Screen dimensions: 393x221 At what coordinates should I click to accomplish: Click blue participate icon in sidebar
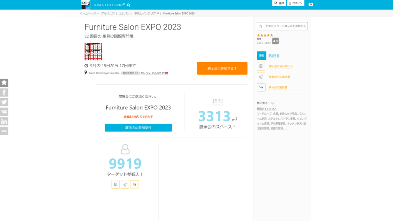[261, 56]
